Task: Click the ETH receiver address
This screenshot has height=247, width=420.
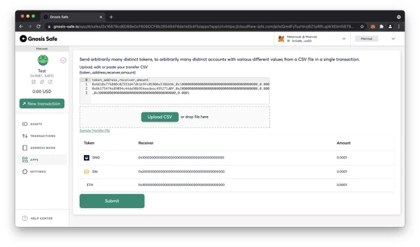Action: [x=182, y=185]
